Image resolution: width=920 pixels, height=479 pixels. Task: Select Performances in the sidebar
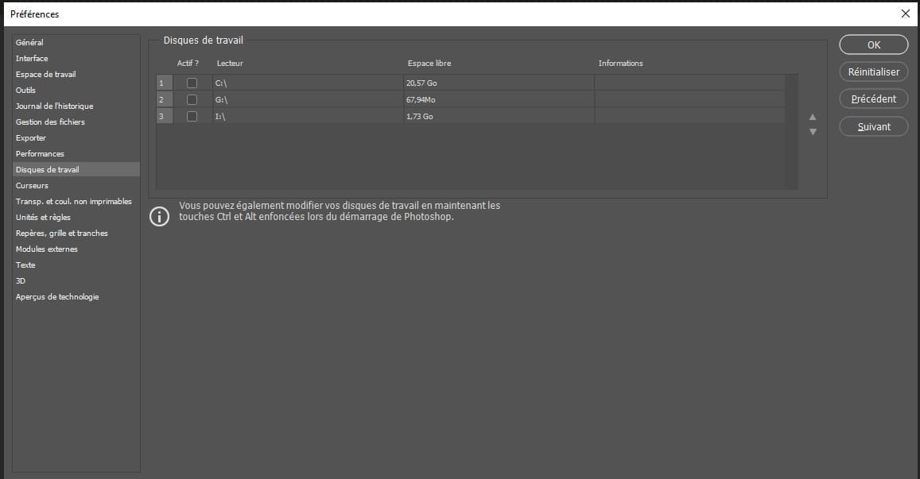pos(40,154)
